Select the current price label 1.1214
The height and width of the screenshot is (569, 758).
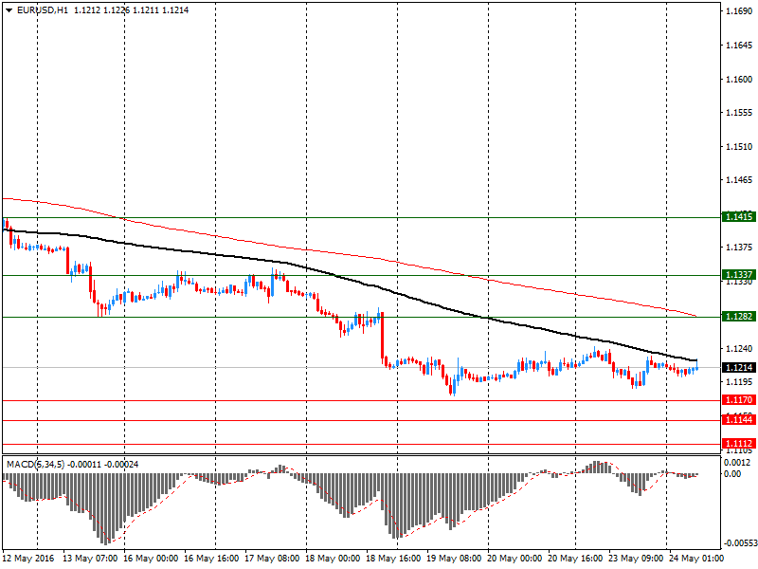(x=739, y=368)
